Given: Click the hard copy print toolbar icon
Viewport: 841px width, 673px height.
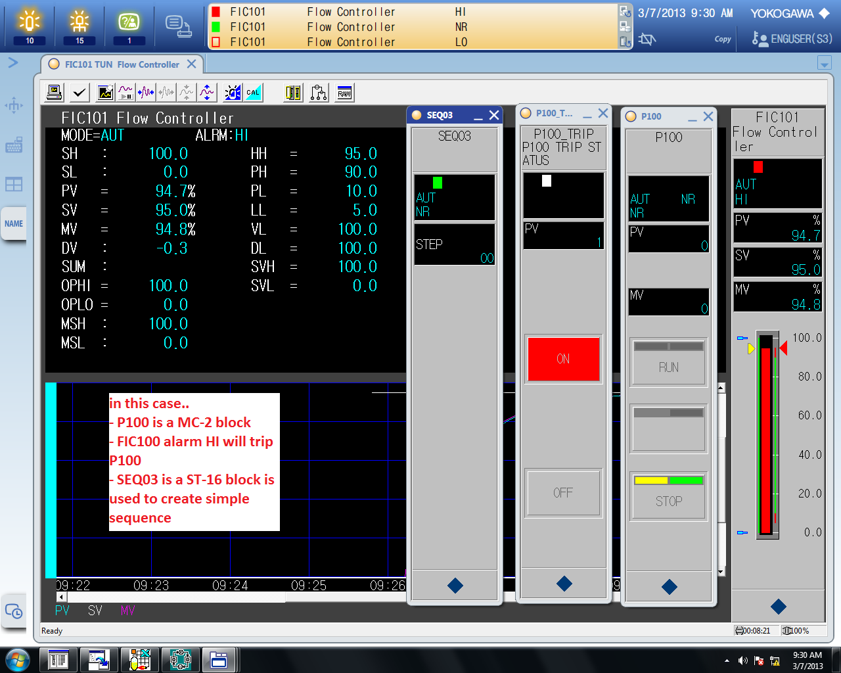Looking at the screenshot, I should tap(55, 93).
